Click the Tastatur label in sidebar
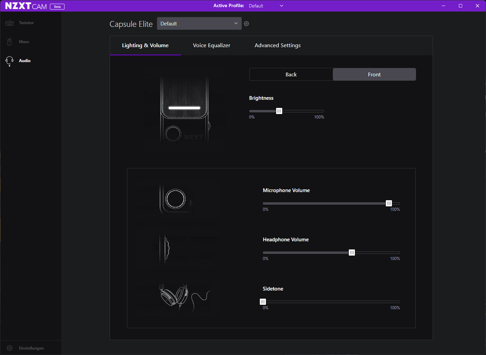This screenshot has height=355, width=486. [x=26, y=23]
